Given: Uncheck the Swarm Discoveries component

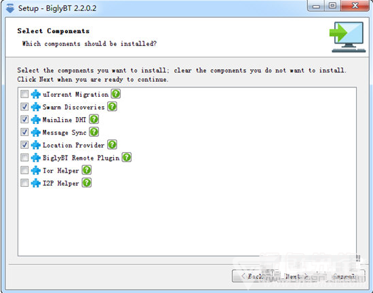Looking at the screenshot, I should (24, 107).
